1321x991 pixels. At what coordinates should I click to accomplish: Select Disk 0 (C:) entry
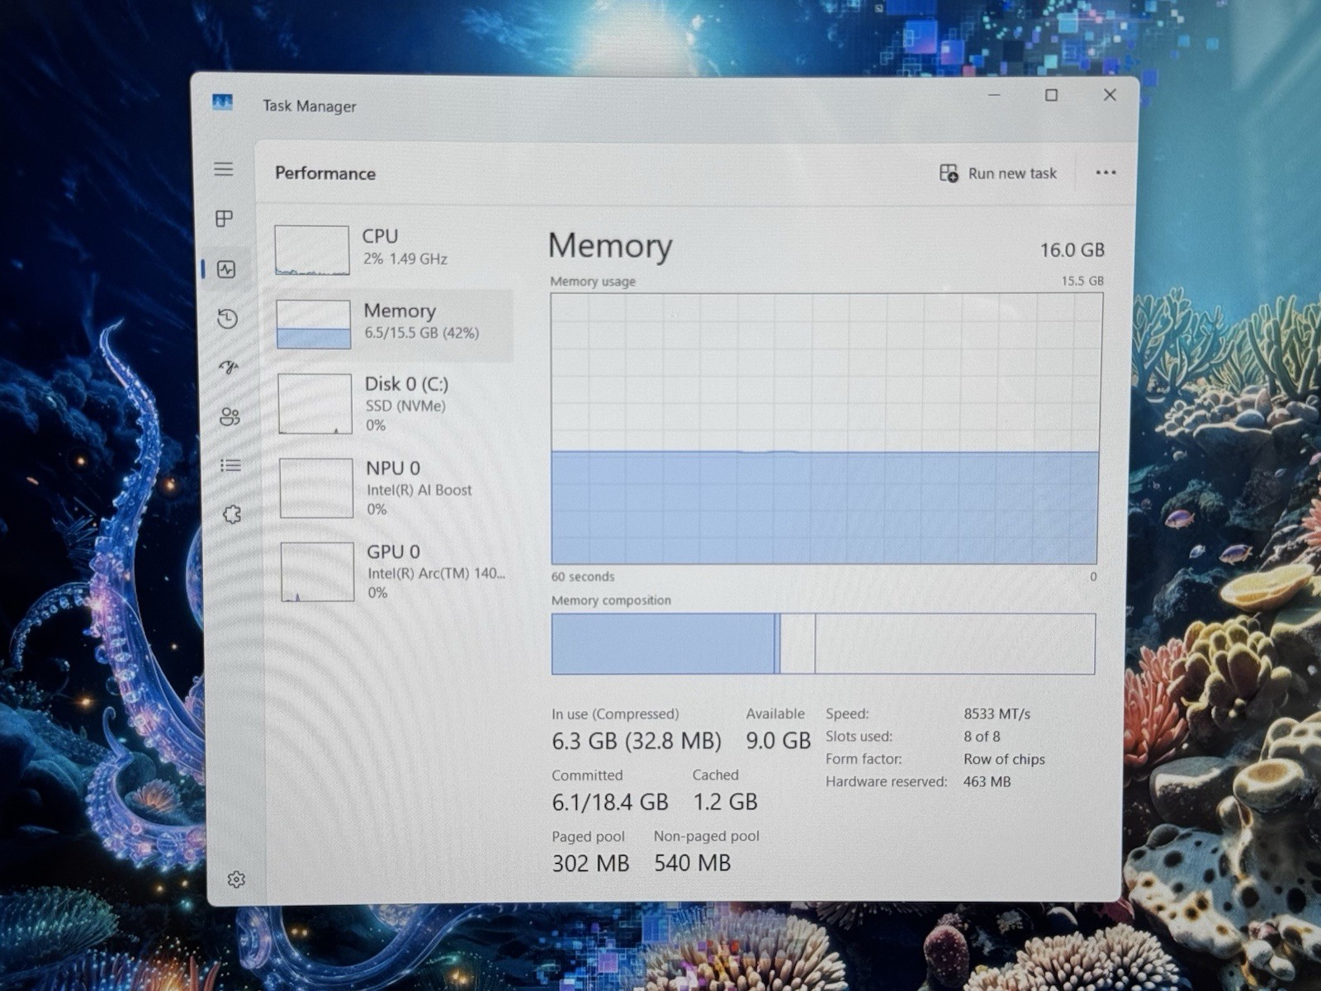pyautogui.click(x=395, y=404)
